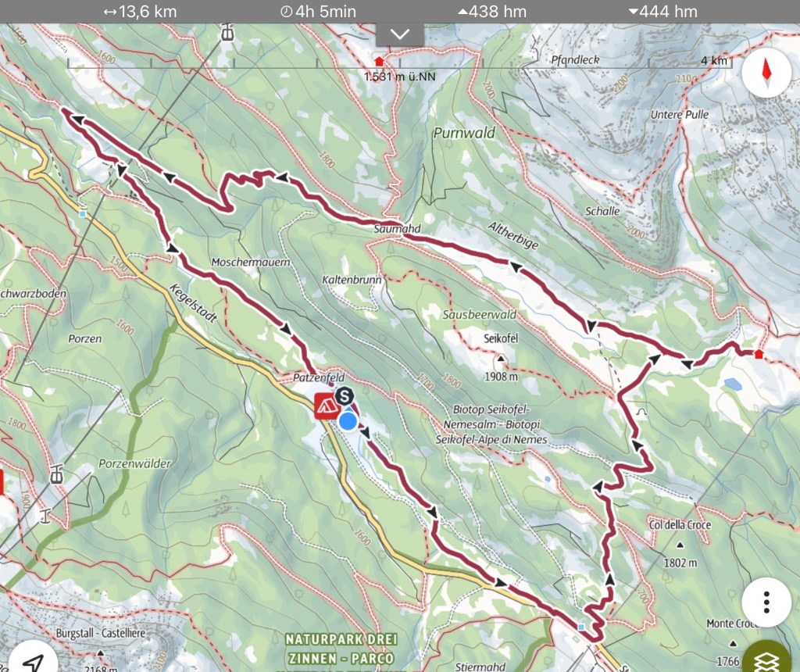Tap the route start S marker

click(345, 396)
